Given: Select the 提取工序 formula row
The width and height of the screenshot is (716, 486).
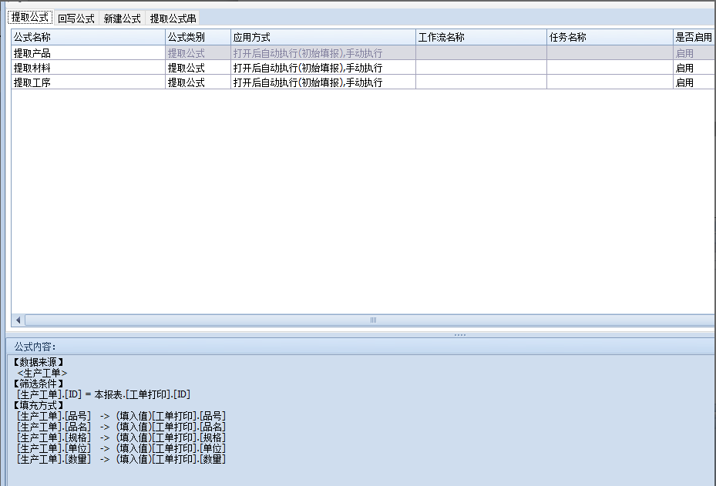Looking at the screenshot, I should pyautogui.click(x=32, y=82).
